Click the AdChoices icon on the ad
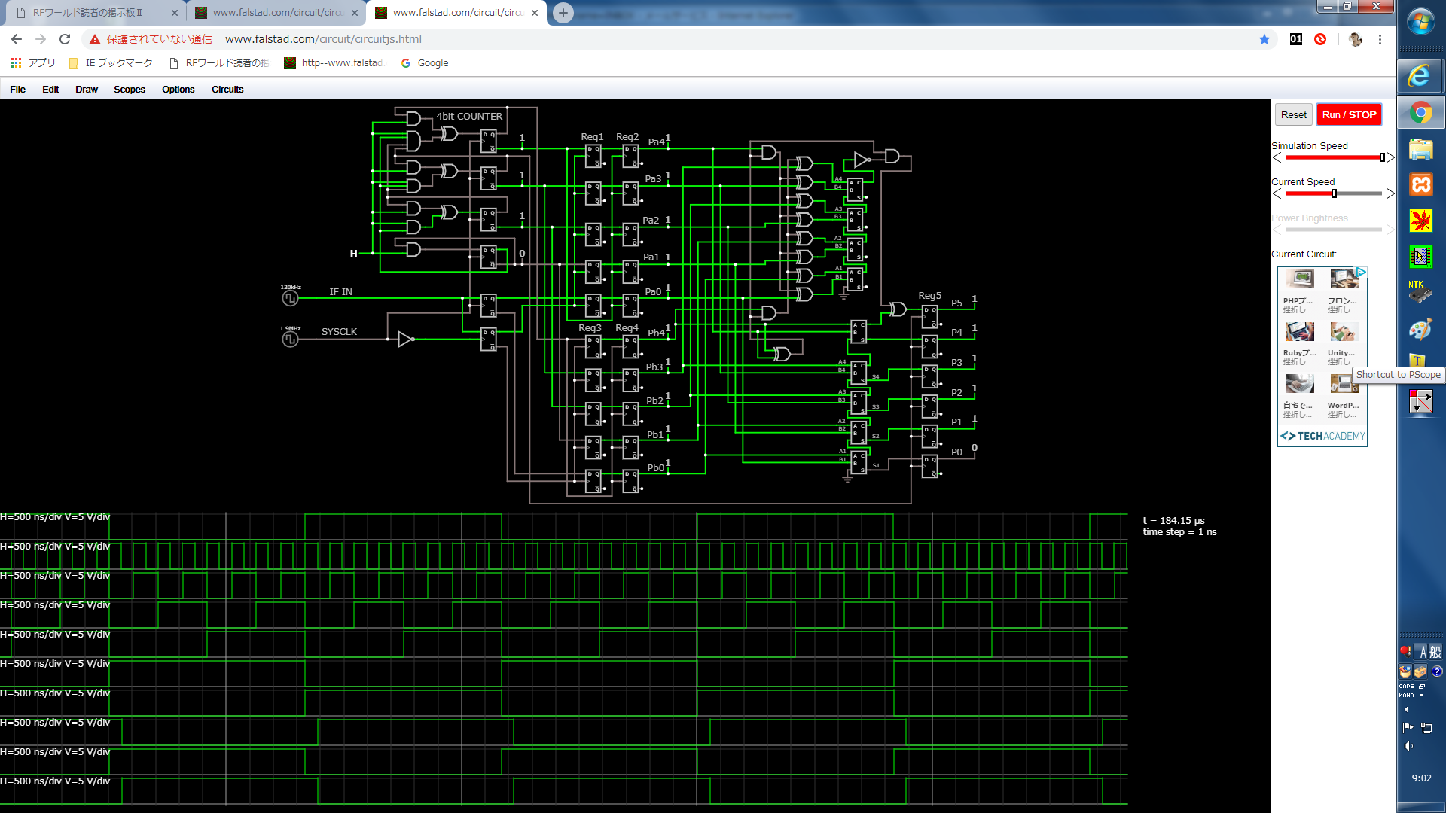1446x813 pixels. click(x=1362, y=272)
